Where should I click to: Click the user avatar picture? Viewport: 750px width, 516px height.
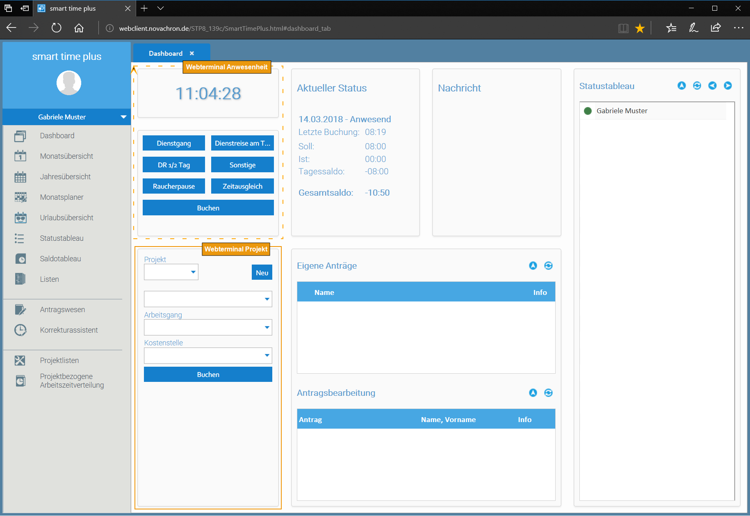coord(68,83)
